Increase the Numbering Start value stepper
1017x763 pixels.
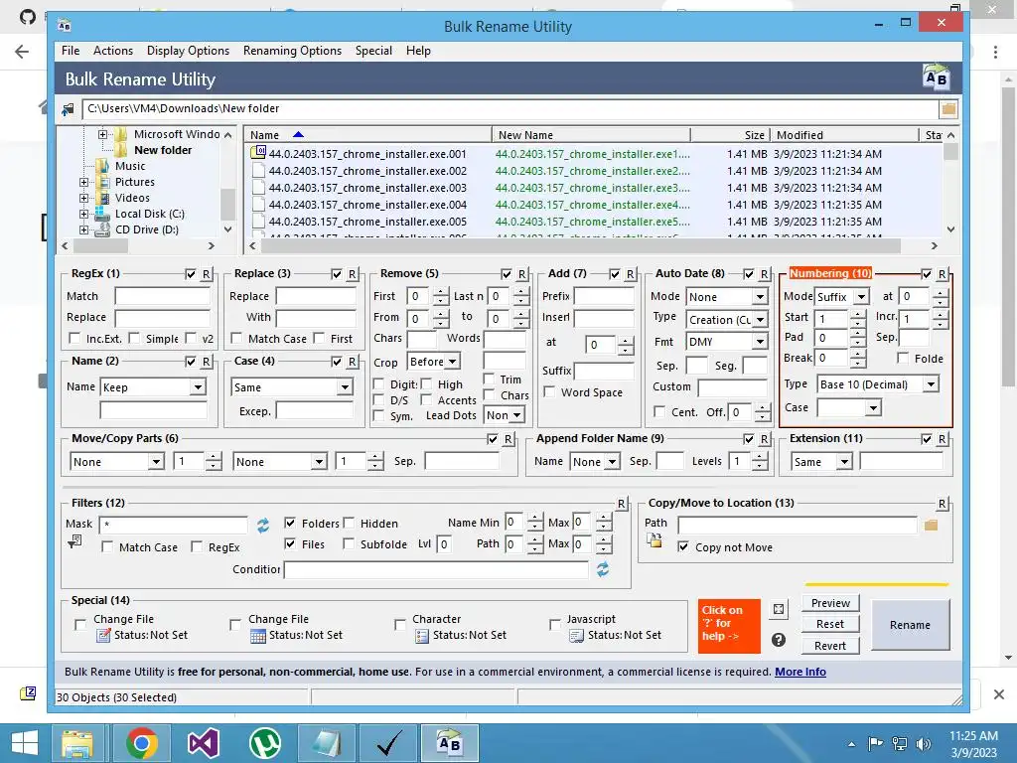pyautogui.click(x=857, y=313)
